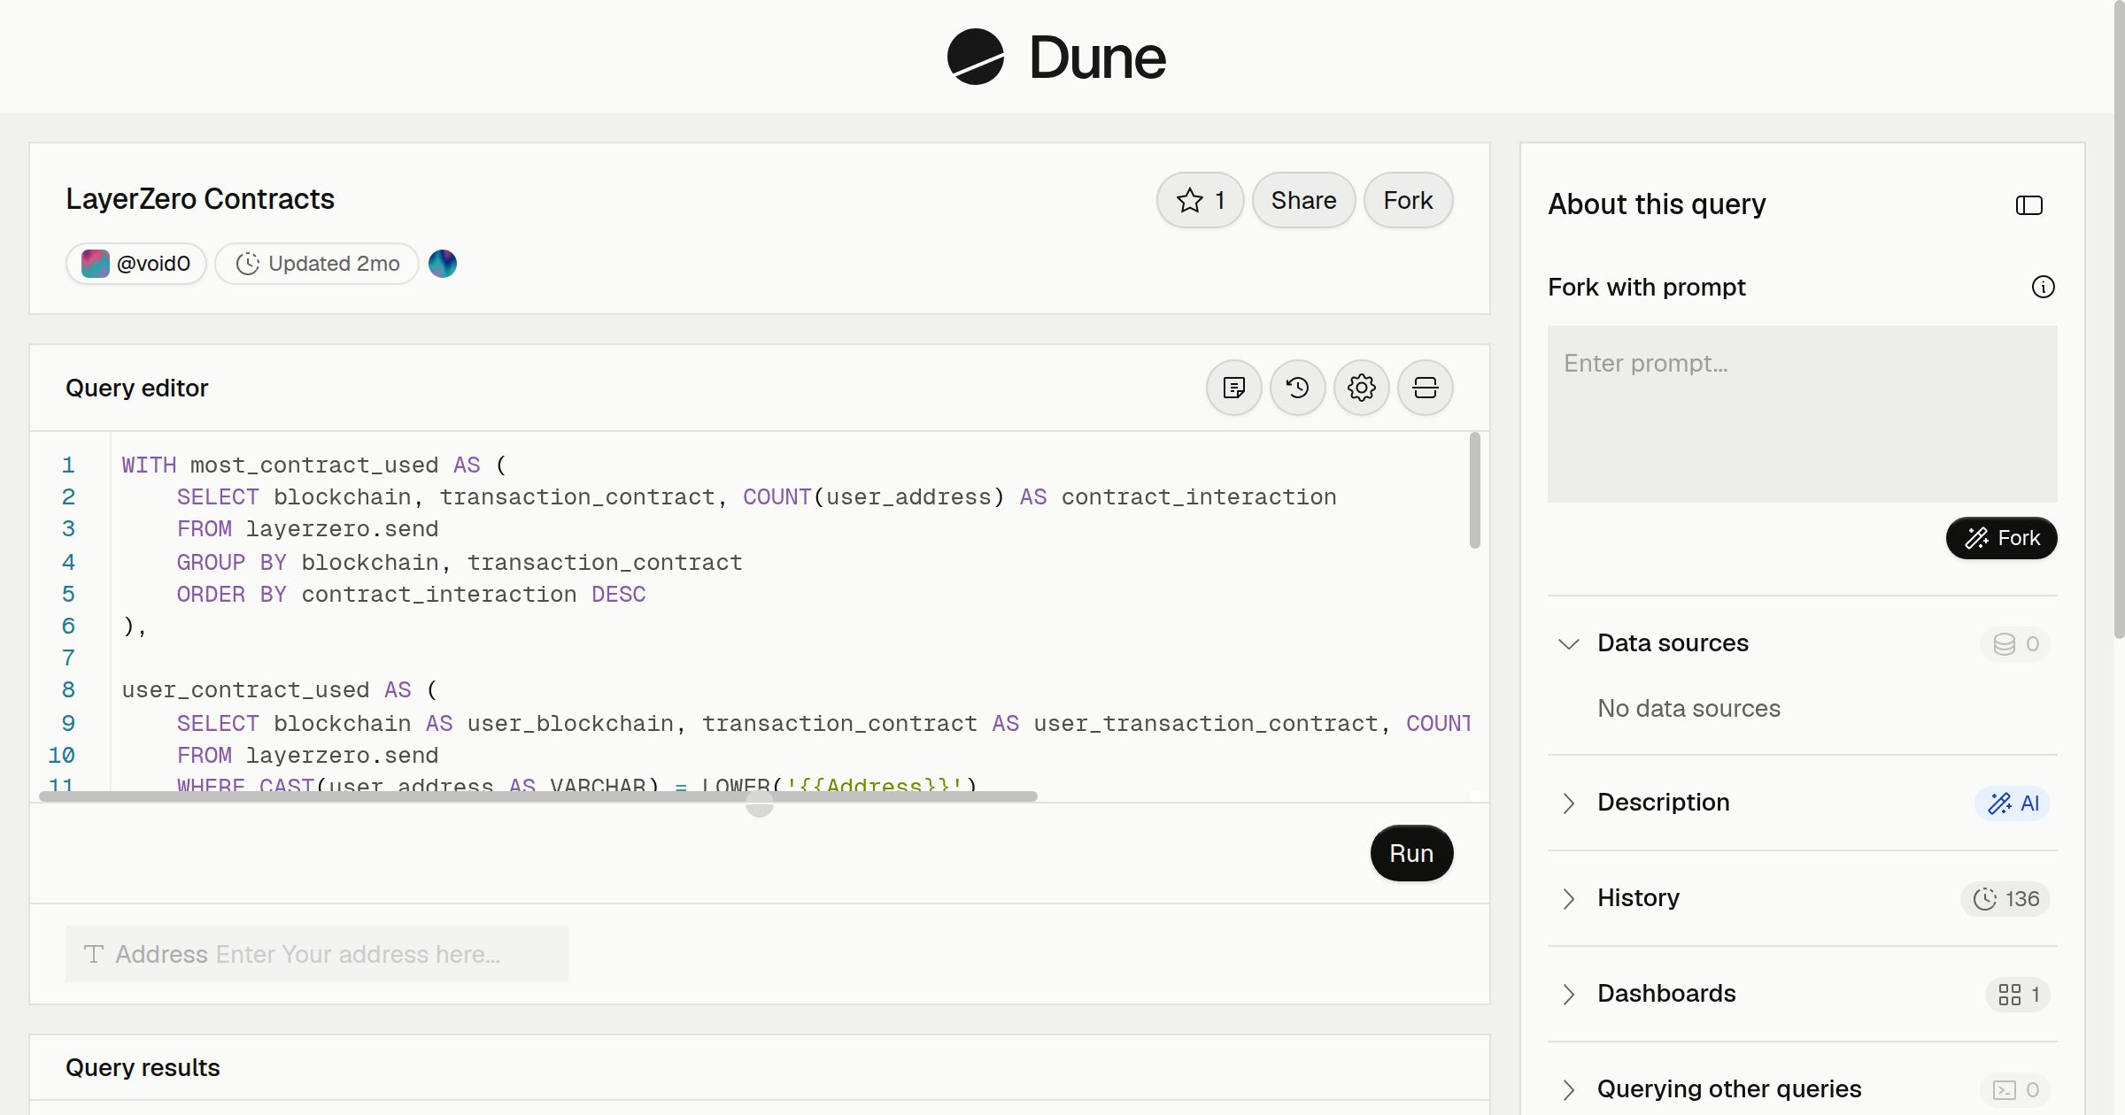Expand the Dashboards section
2125x1115 pixels.
pos(1569,994)
